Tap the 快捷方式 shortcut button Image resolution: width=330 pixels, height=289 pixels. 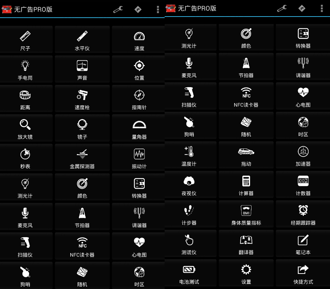pyautogui.click(x=303, y=273)
